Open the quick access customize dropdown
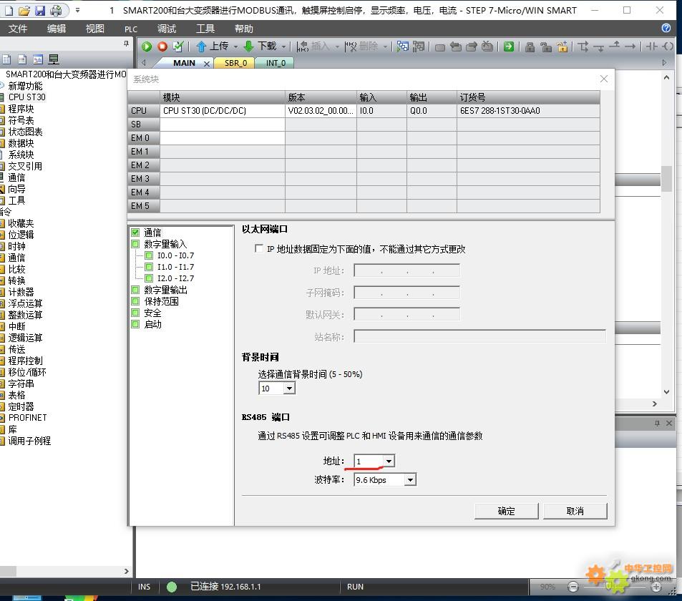The image size is (682, 601). tap(77, 10)
